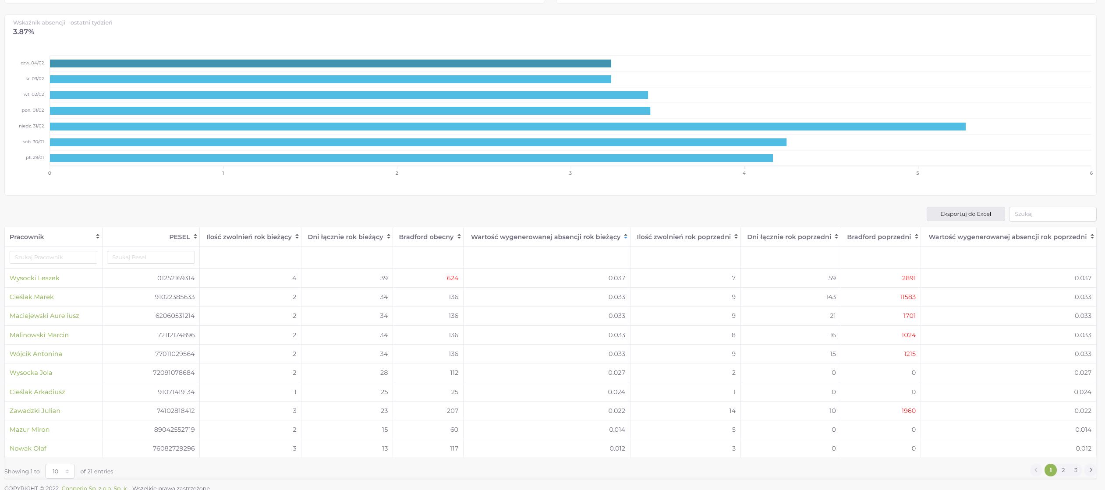Open entries per page dropdown
The image size is (1105, 490).
point(60,471)
